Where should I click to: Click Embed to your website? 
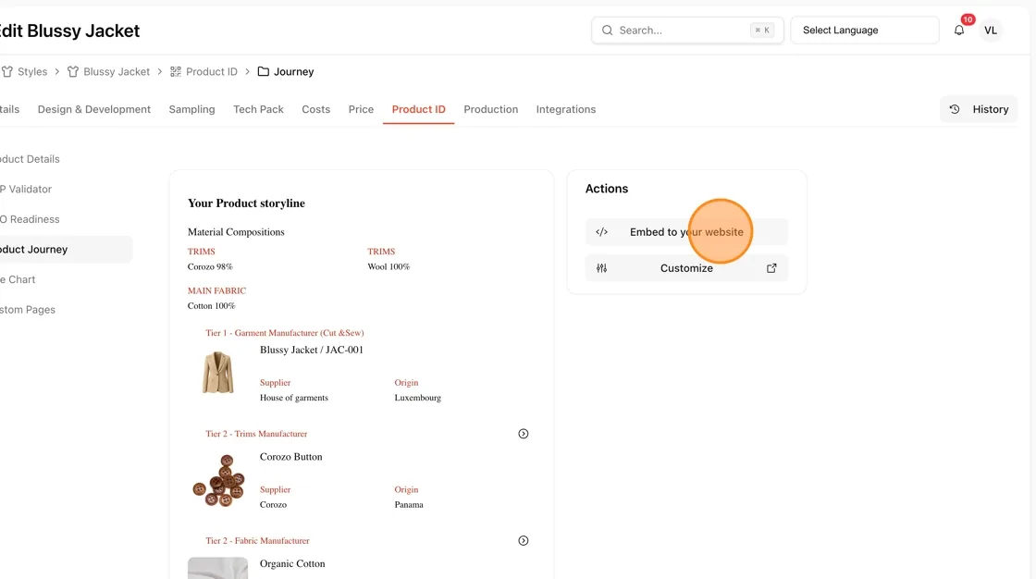(x=686, y=232)
